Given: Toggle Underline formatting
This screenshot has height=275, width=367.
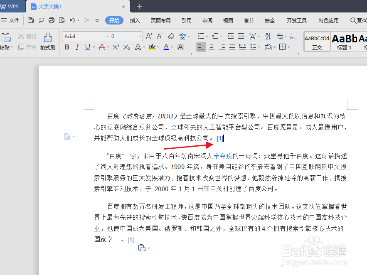Looking at the screenshot, I should coord(88,47).
